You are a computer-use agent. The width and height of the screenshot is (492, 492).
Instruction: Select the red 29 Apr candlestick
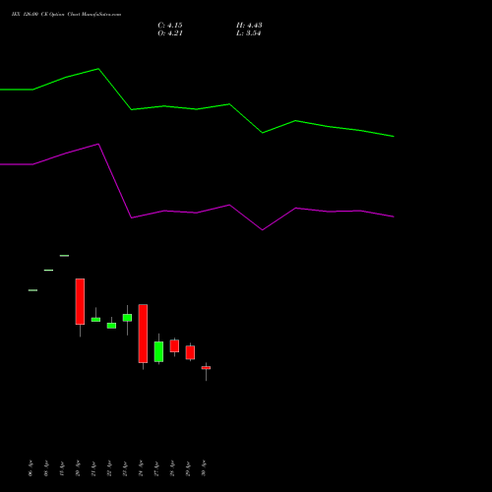tap(190, 352)
